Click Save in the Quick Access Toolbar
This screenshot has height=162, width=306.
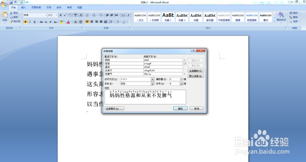[x=11, y=2]
